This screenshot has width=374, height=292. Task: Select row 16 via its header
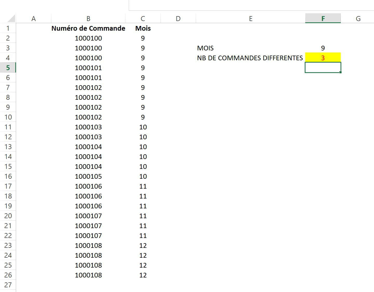click(8, 176)
